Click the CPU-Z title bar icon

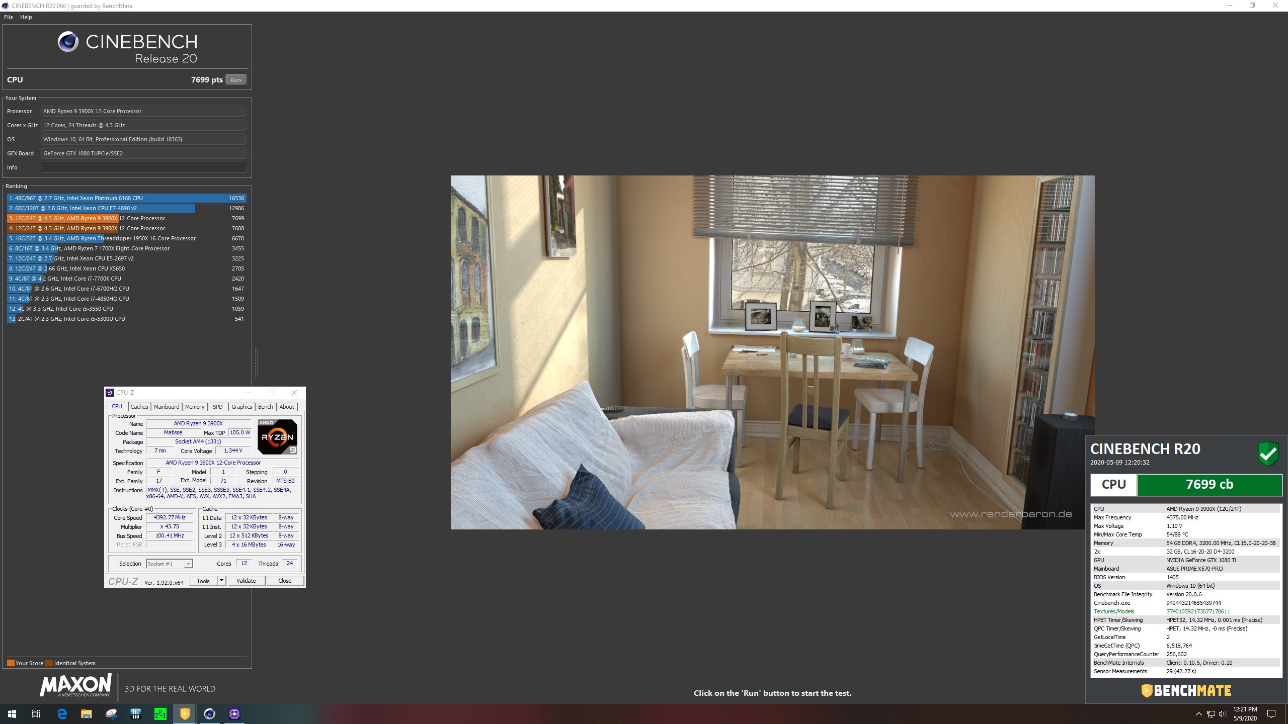point(110,393)
